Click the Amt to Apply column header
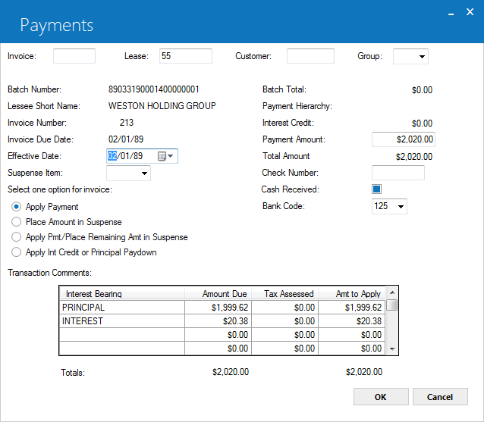Screen dimensions: 484x422 click(x=352, y=293)
